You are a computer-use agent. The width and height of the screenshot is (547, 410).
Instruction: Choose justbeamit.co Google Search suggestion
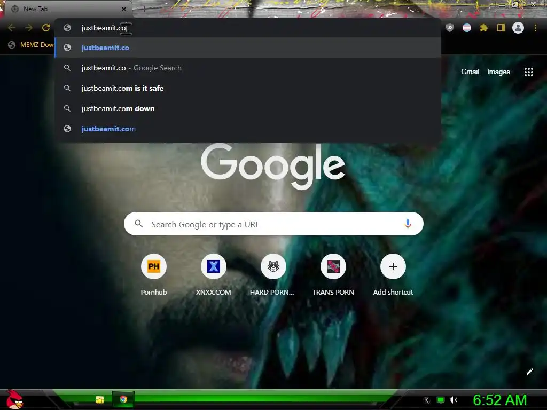(248, 68)
